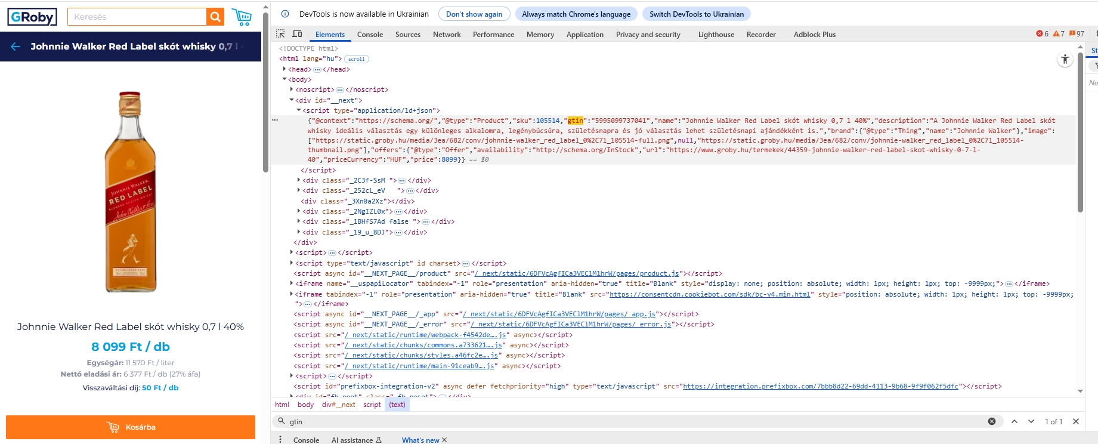Open the drawer three-dot menu
1098x444 pixels.
tap(280, 440)
